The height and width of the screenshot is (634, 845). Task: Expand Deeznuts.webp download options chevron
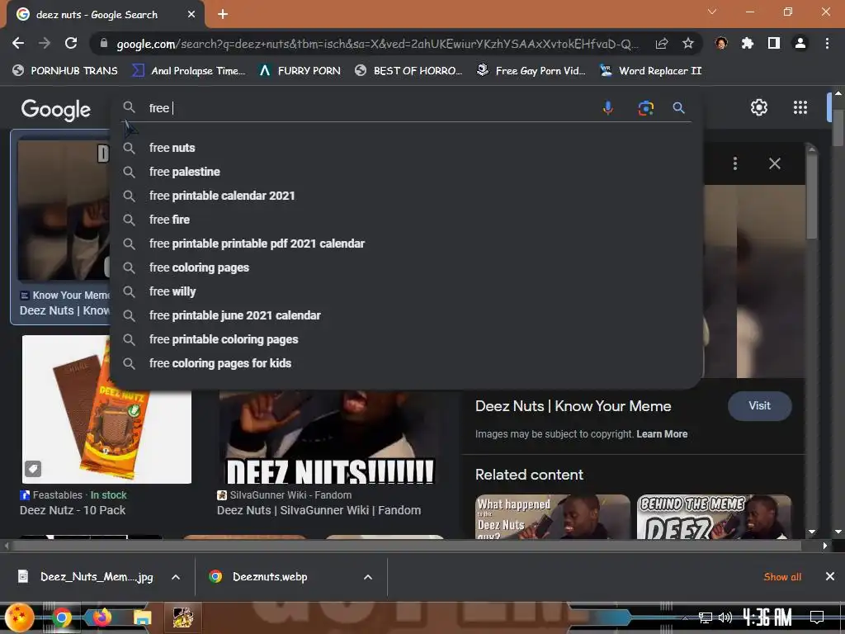pyautogui.click(x=368, y=577)
